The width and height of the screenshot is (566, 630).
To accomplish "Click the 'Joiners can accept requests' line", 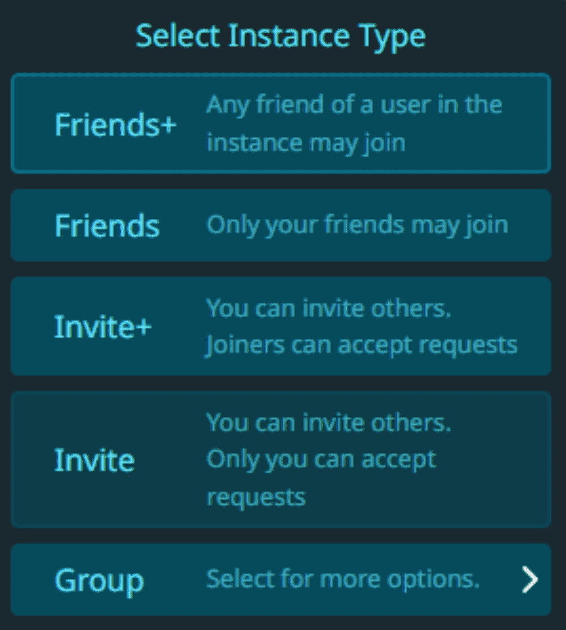I will pos(361,345).
